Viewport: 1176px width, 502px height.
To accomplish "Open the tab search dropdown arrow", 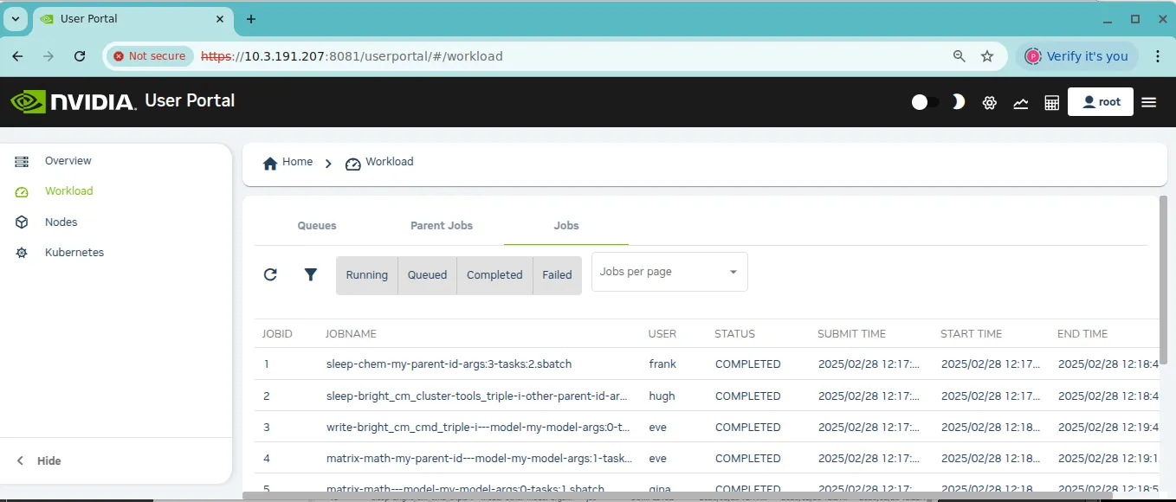I will pos(15,19).
